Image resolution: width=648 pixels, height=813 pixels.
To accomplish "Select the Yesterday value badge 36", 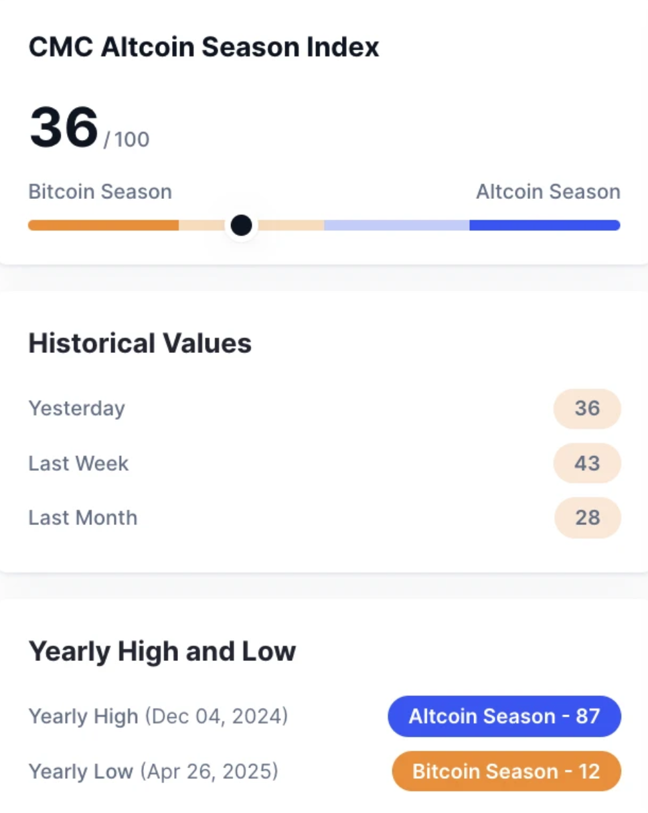I will tap(587, 409).
